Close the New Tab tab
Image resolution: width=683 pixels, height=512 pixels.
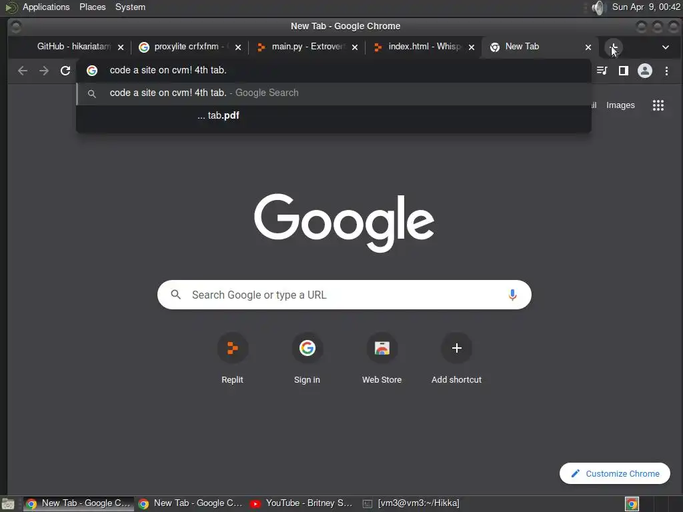(x=588, y=47)
